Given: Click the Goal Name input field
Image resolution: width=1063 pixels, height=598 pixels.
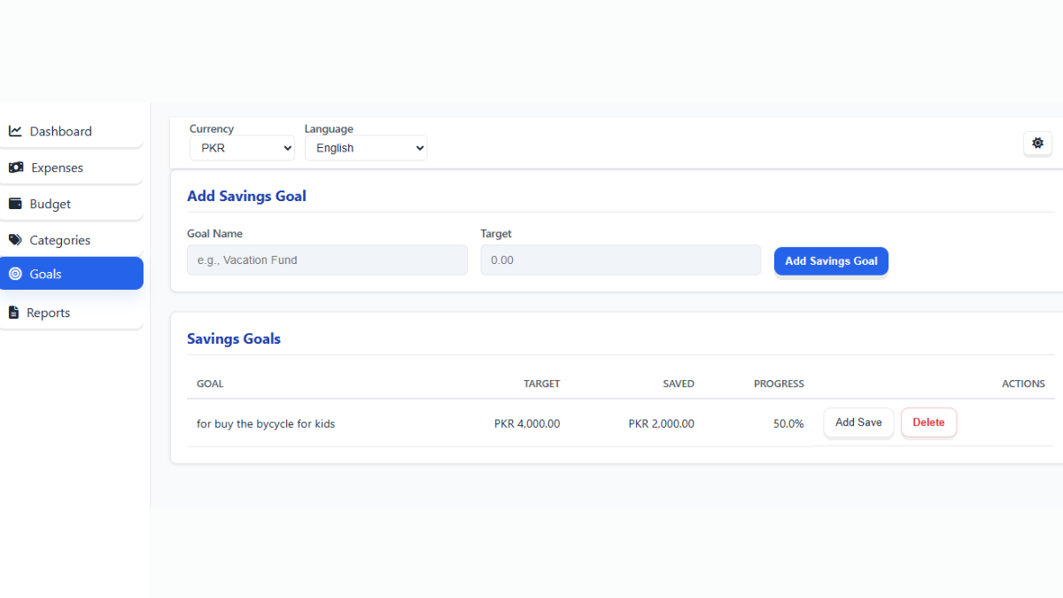Looking at the screenshot, I should 327,260.
